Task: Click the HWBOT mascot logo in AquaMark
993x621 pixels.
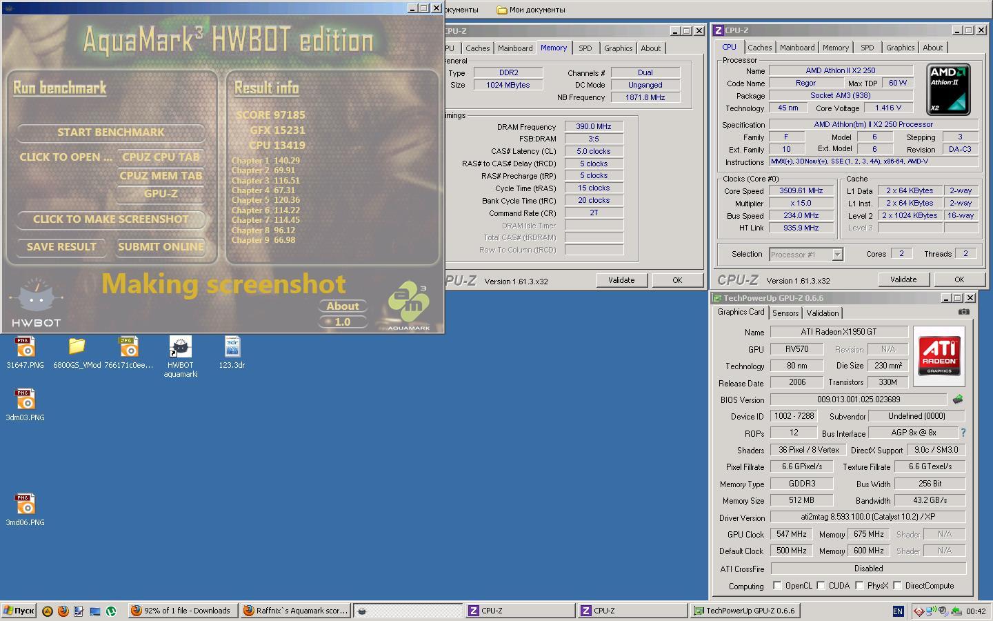Action: click(x=36, y=302)
